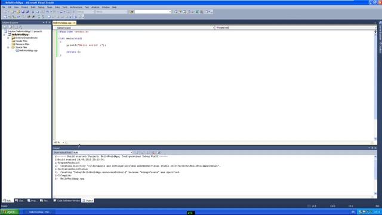Switch to the Code Definition Window tab
The width and height of the screenshot is (382, 215).
pos(67,201)
